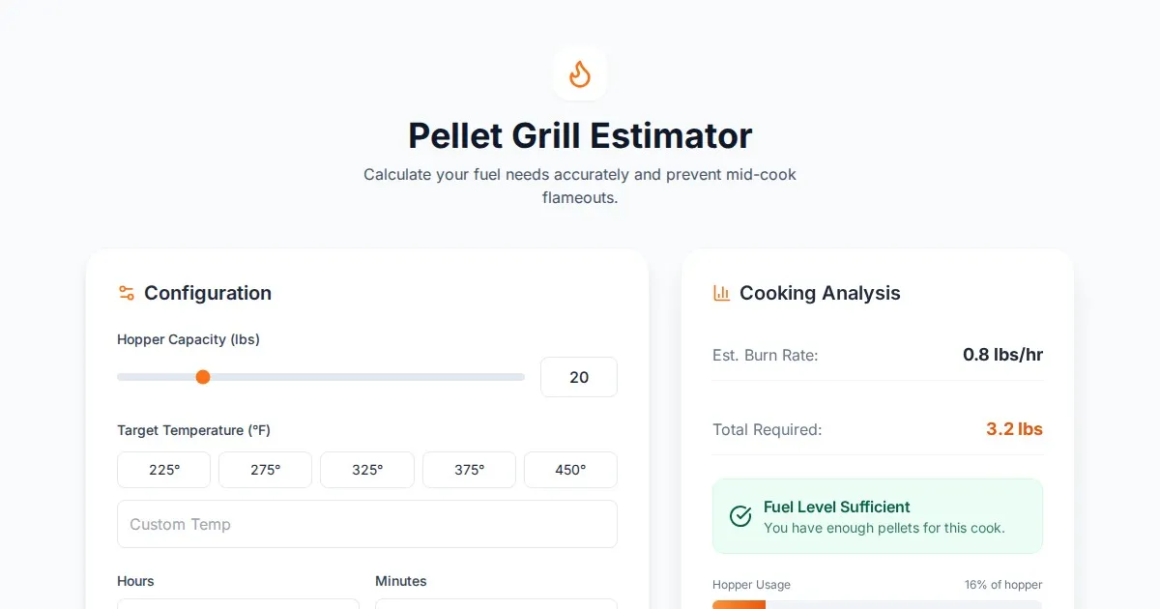The height and width of the screenshot is (609, 1160).
Task: Click the flame logo icon
Action: (x=580, y=73)
